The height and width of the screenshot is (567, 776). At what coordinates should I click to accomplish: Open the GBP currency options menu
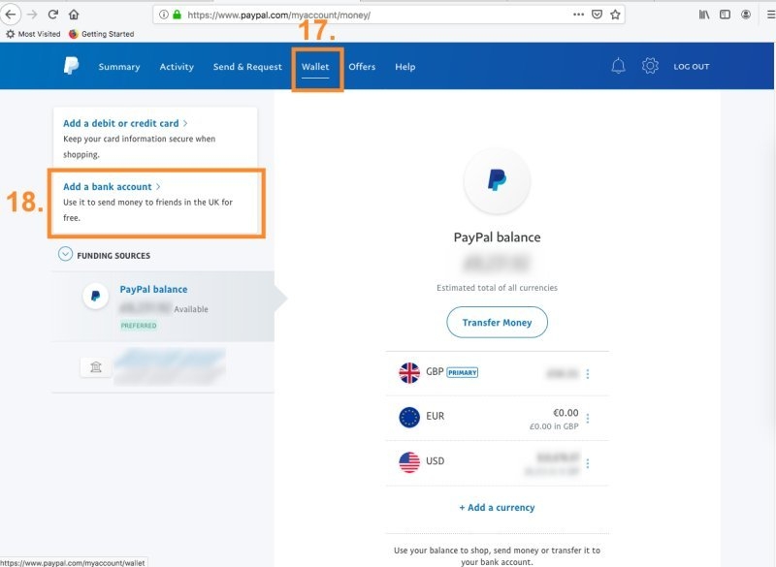coord(588,374)
